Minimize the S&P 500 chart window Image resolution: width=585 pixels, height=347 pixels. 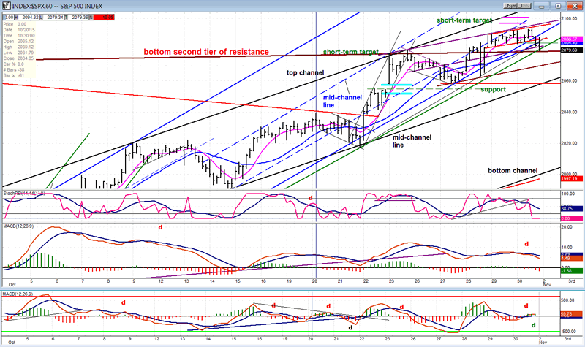coord(541,6)
